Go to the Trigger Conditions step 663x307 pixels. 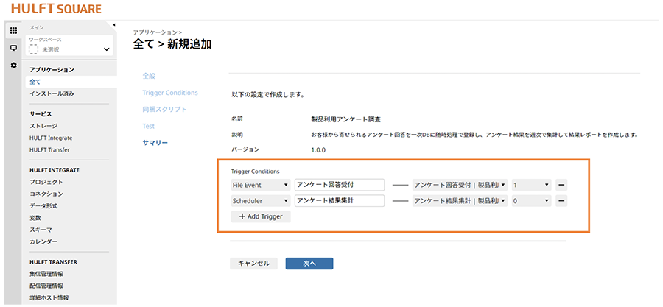pos(169,93)
